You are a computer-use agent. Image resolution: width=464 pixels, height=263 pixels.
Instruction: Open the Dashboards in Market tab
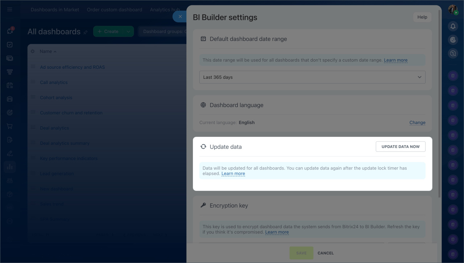(x=55, y=10)
